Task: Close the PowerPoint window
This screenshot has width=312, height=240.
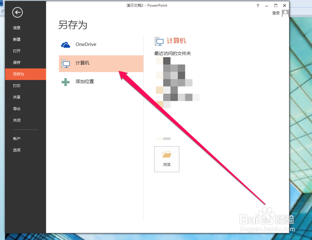Action: (x=285, y=6)
